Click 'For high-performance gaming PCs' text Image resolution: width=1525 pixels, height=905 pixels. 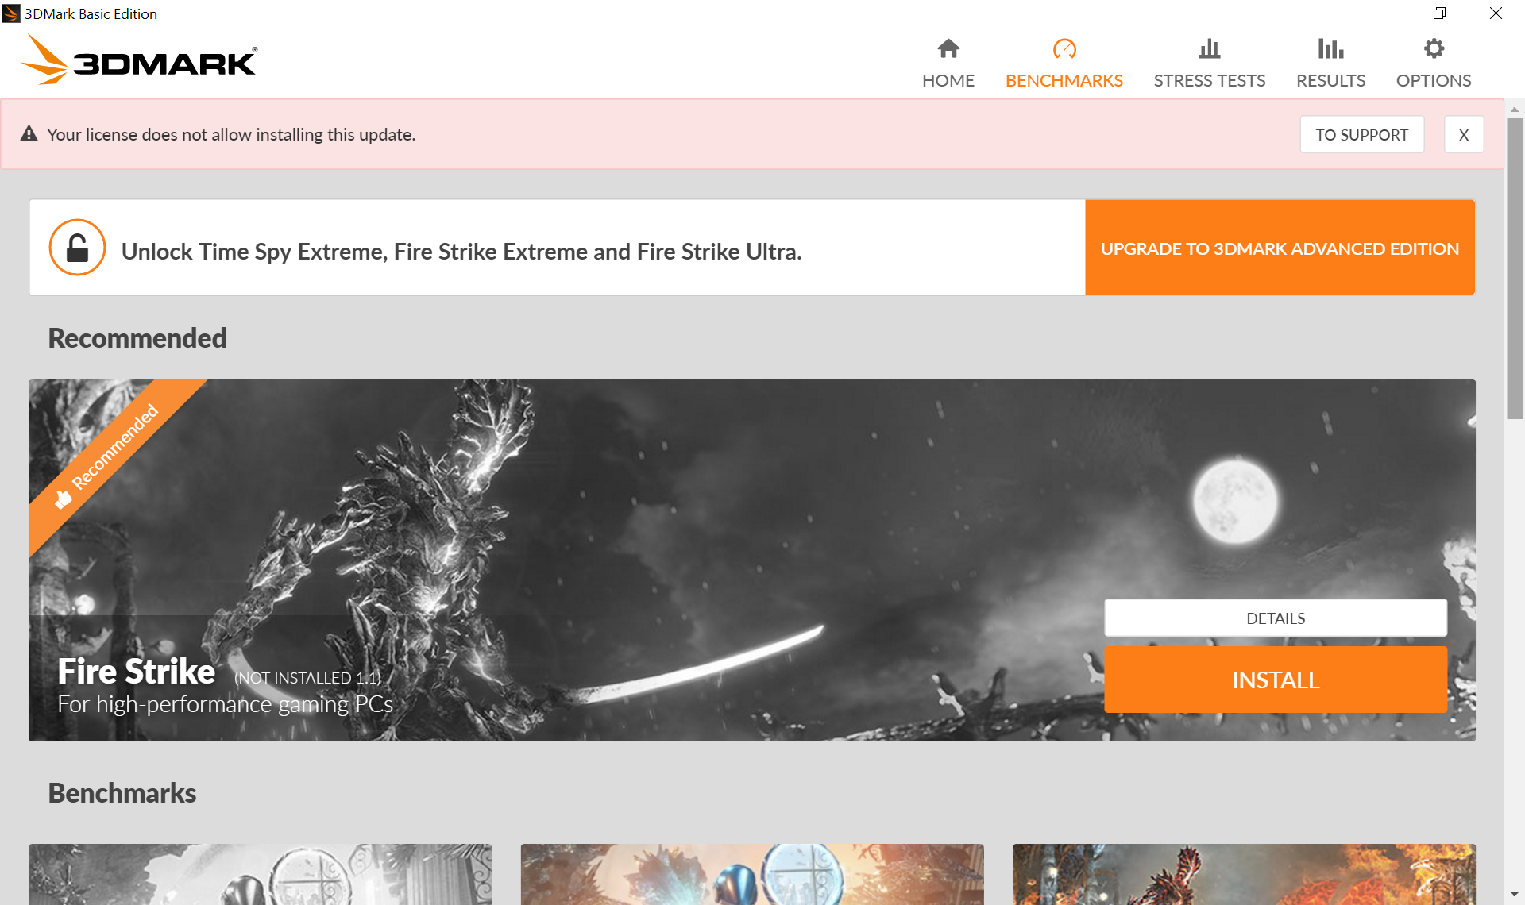(x=225, y=704)
